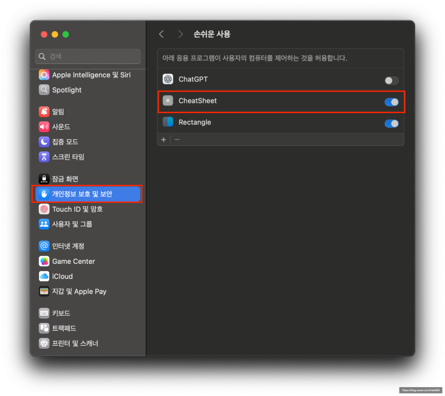Click the 지갑 및 Apple Pay wallet icon

click(x=44, y=291)
